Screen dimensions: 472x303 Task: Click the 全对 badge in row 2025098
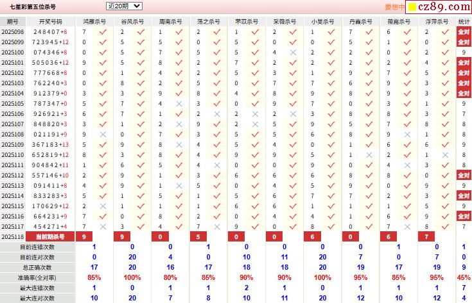tap(464, 32)
